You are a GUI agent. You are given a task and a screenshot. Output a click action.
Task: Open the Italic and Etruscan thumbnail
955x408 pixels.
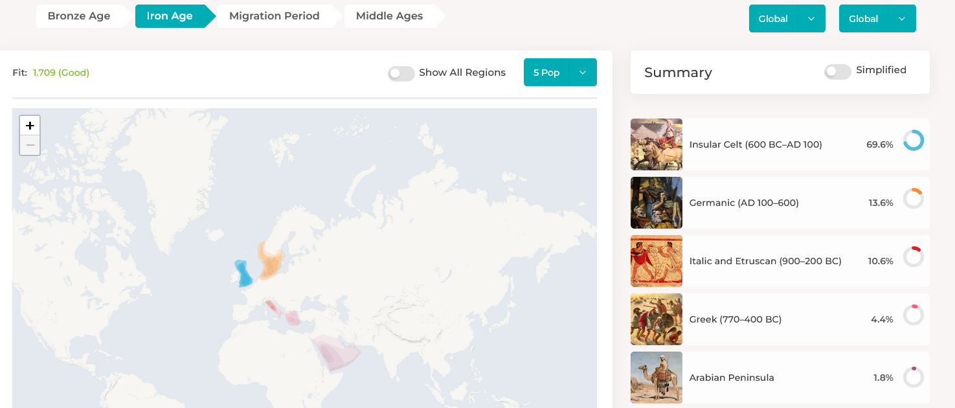tap(657, 261)
